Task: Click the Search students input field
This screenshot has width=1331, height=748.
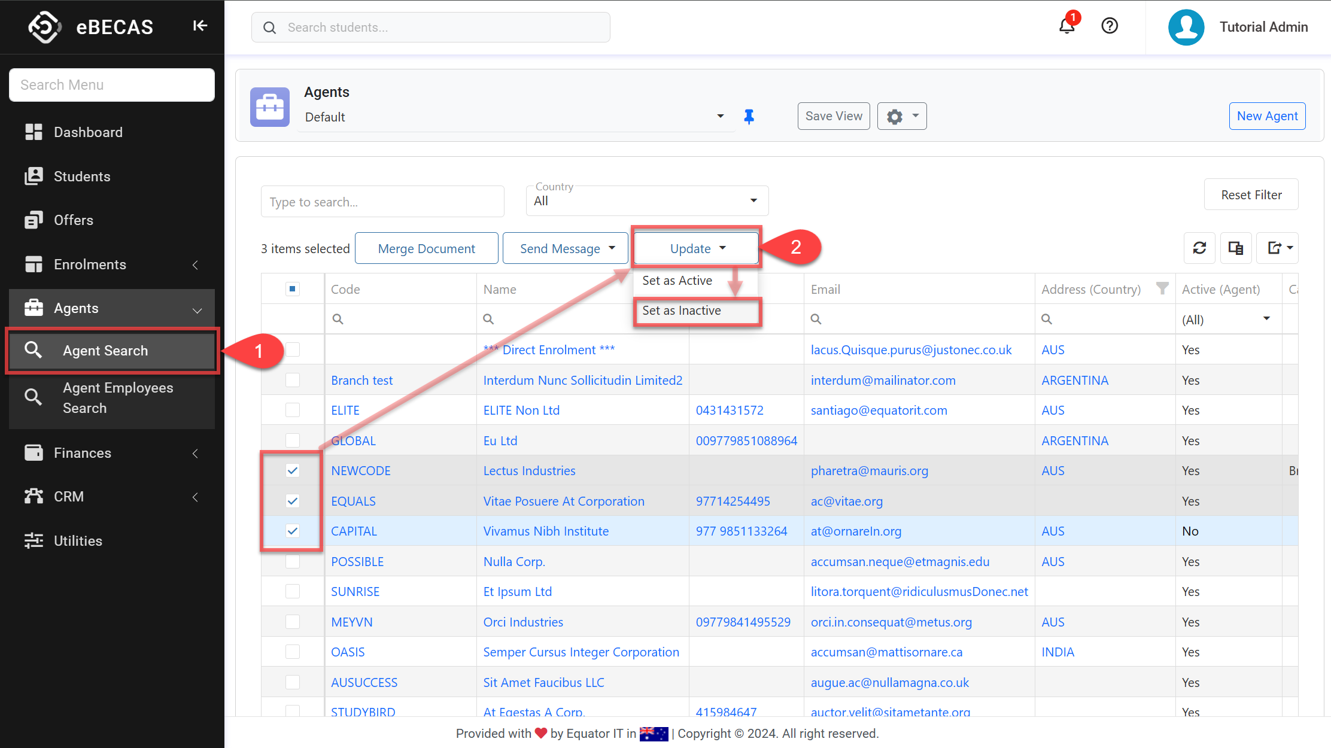Action: tap(431, 28)
